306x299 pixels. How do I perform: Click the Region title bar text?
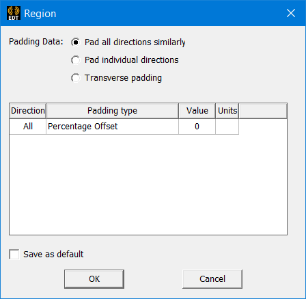pos(40,14)
